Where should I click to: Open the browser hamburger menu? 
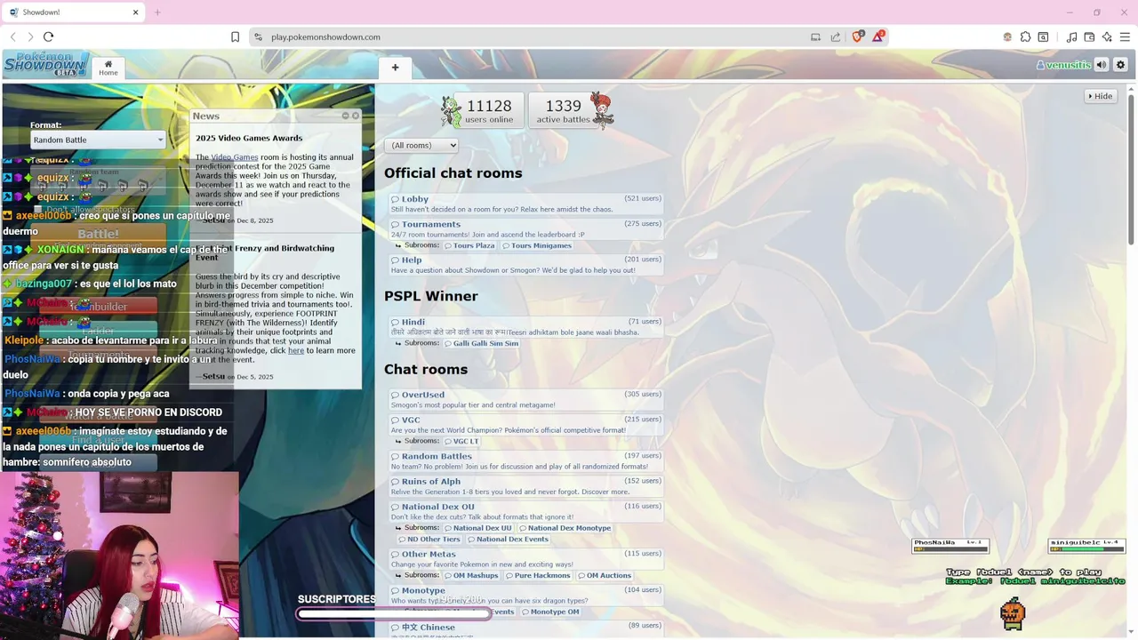point(1126,36)
